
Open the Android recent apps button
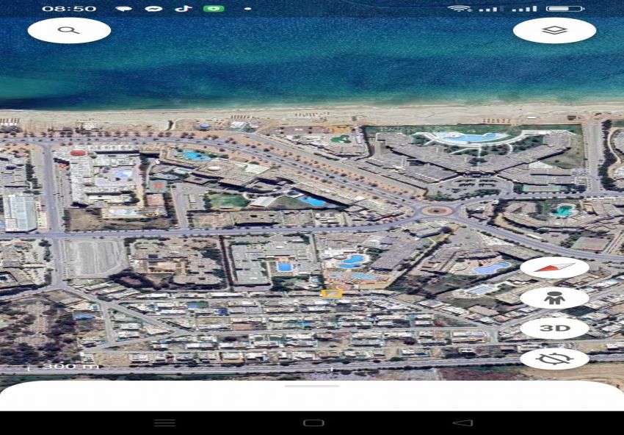(164, 423)
